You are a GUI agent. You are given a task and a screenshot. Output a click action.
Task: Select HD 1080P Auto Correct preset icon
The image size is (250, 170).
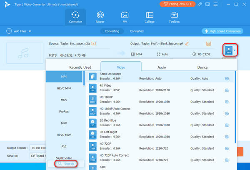92,111
